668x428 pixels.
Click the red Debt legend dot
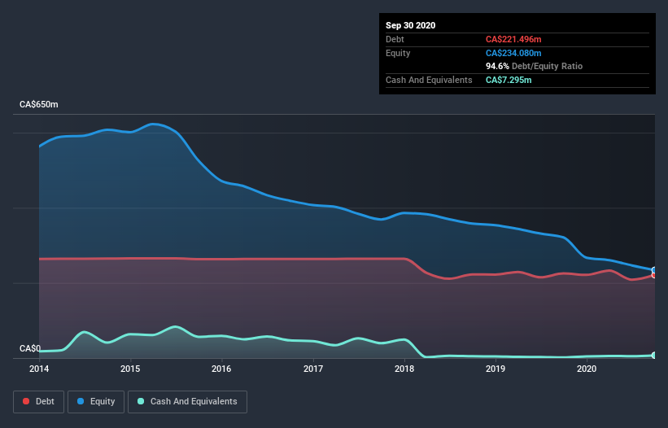[x=26, y=401]
